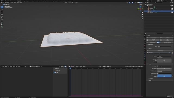Click the Collision physics button
174x98 pixels.
click(153, 39)
